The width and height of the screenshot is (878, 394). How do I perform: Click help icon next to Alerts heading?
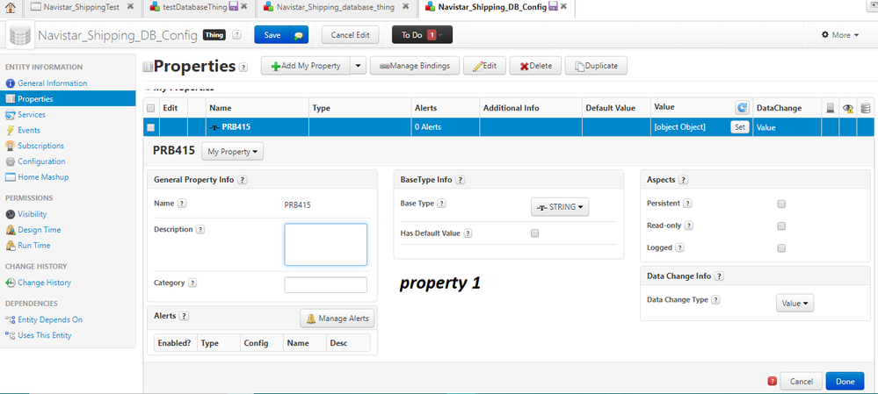pos(184,316)
